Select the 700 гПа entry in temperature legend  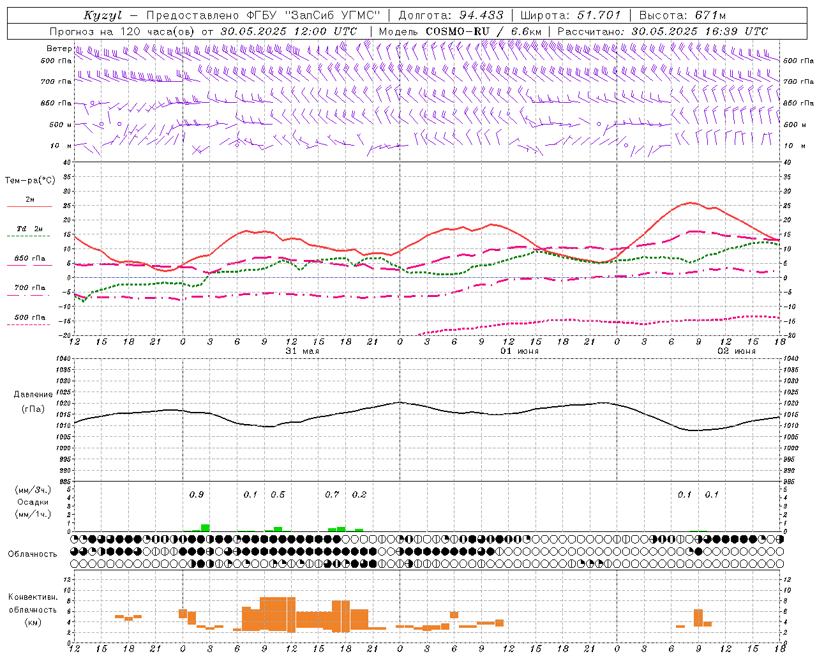(x=30, y=287)
